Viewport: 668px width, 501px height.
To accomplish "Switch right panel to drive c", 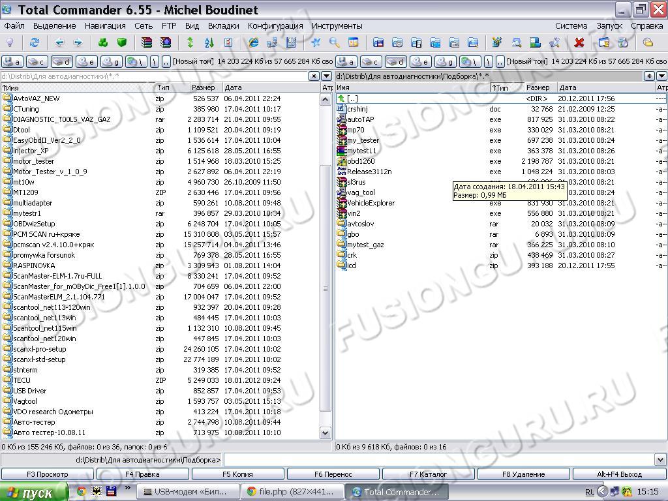I will point(371,62).
